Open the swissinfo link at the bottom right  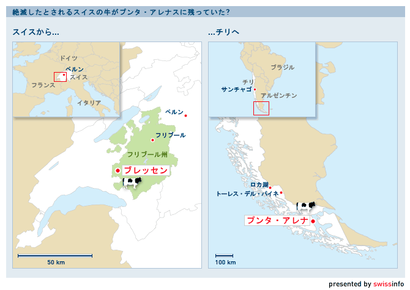pos(389,284)
